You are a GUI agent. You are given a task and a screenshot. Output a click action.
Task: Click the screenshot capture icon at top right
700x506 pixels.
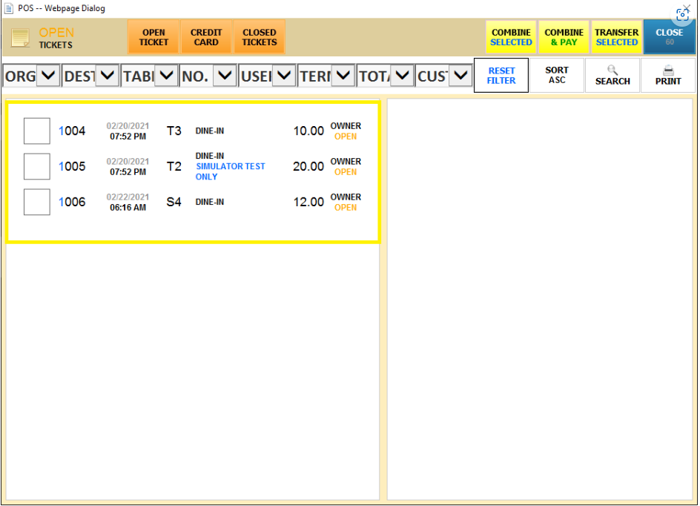682,14
